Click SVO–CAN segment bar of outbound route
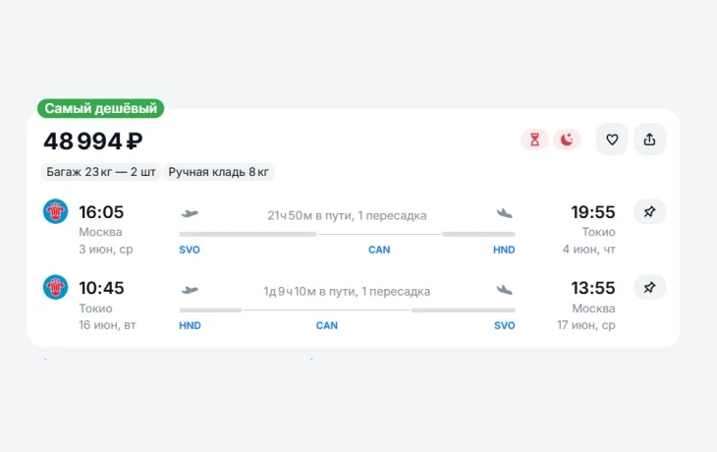Image resolution: width=717 pixels, height=452 pixels. (248, 234)
